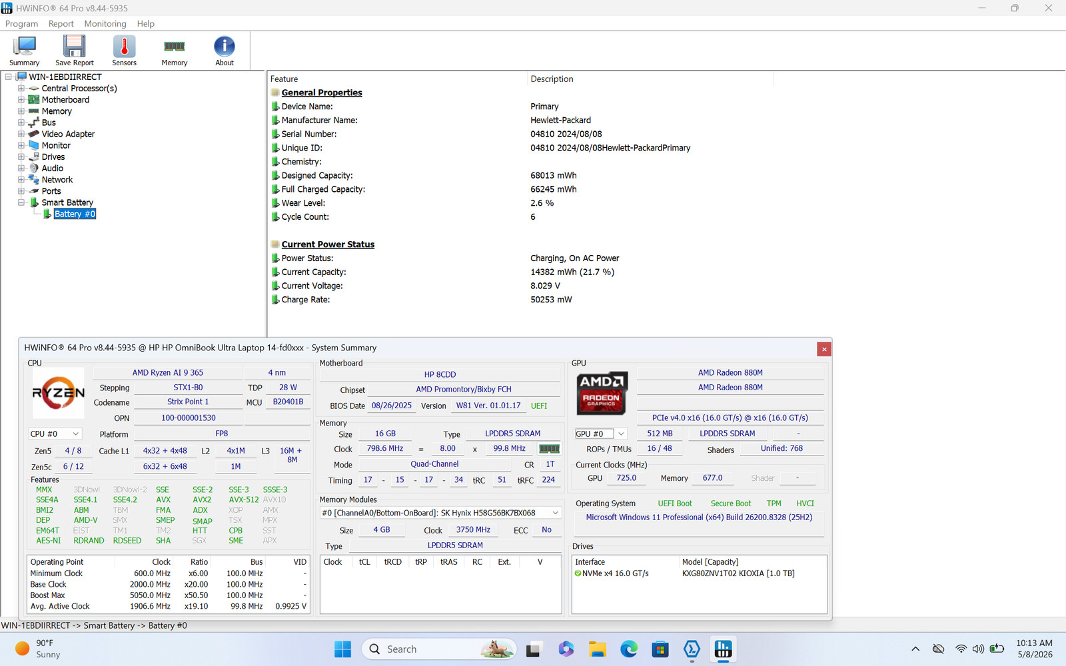The width and height of the screenshot is (1066, 666).
Task: Click the Save Report floppy icon
Action: tap(75, 47)
